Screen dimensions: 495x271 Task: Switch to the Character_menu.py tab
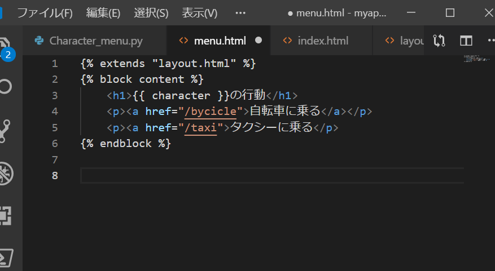(x=95, y=41)
